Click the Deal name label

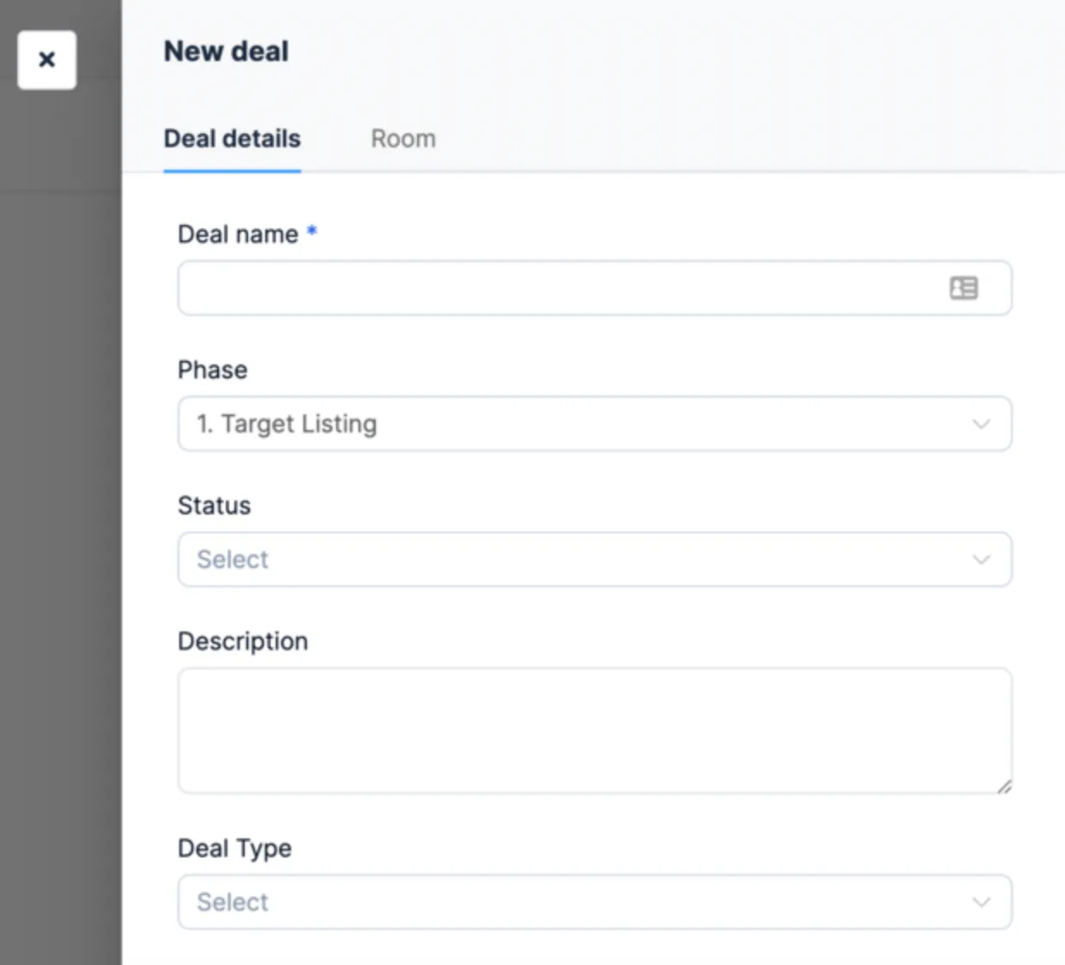click(x=238, y=234)
